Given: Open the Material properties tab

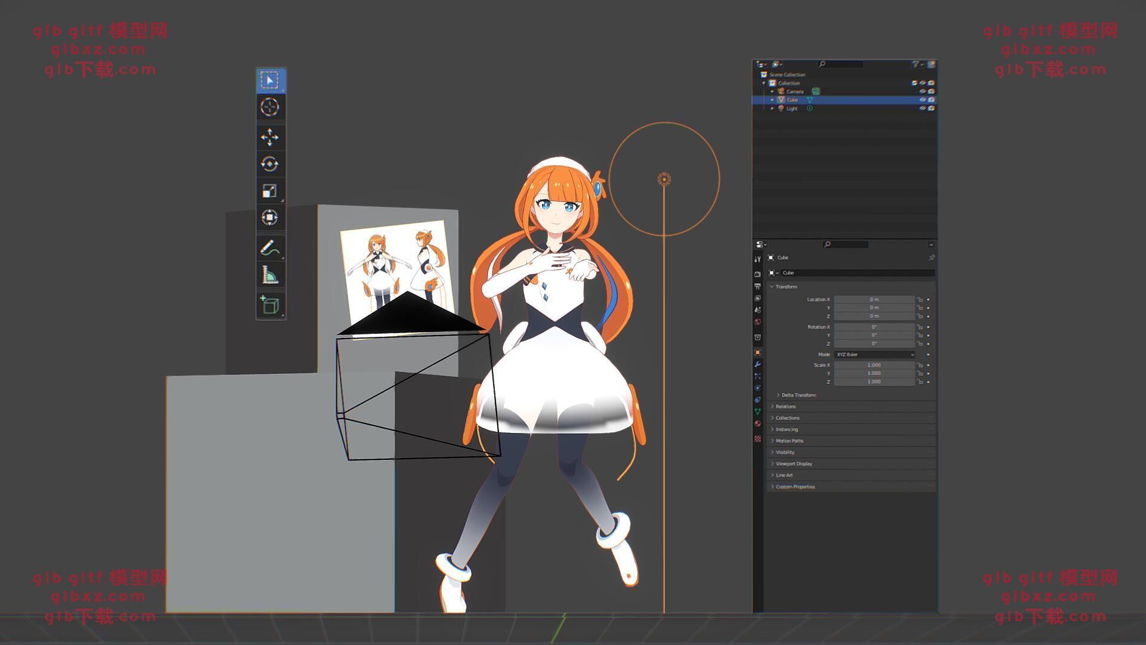Looking at the screenshot, I should tap(757, 423).
